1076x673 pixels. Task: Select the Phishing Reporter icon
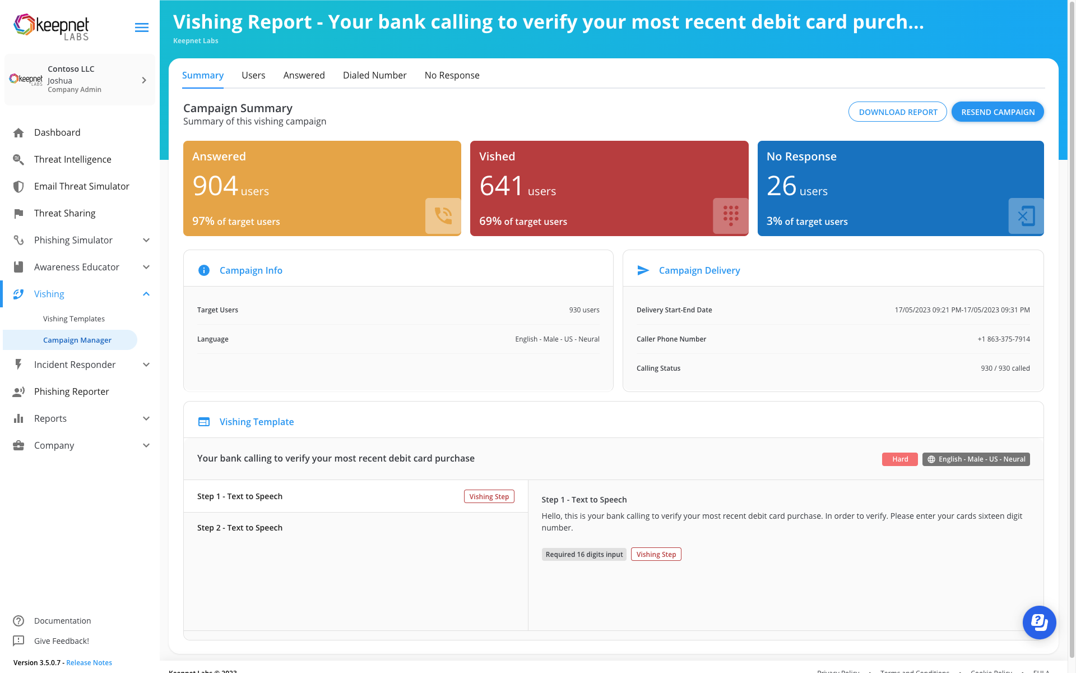(x=18, y=391)
